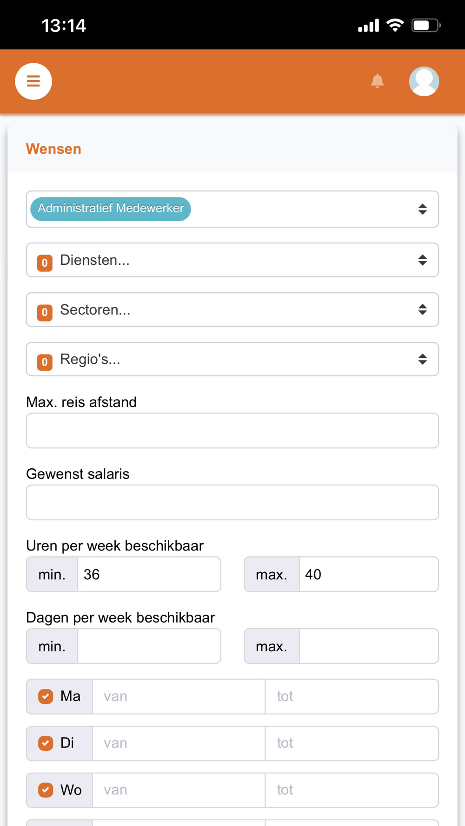The width and height of the screenshot is (465, 826).
Task: Click the Ma 'van' time field
Action: pos(179,696)
